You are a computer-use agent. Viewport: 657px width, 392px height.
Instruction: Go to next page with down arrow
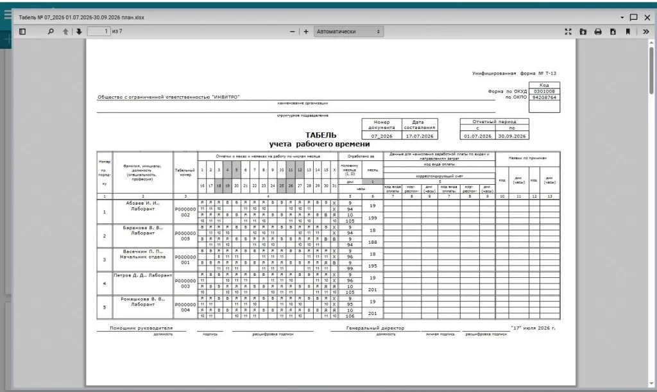[x=79, y=31]
